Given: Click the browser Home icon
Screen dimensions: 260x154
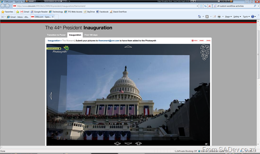Looking at the screenshot, I should click(199, 17).
